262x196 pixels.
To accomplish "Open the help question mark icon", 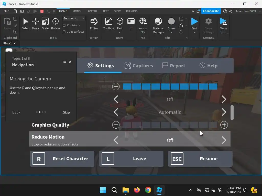I will [x=225, y=11].
